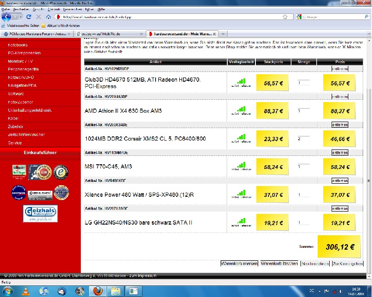Reload the page with the refresh icon
This screenshot has height=297, width=372.
[x=29, y=17]
